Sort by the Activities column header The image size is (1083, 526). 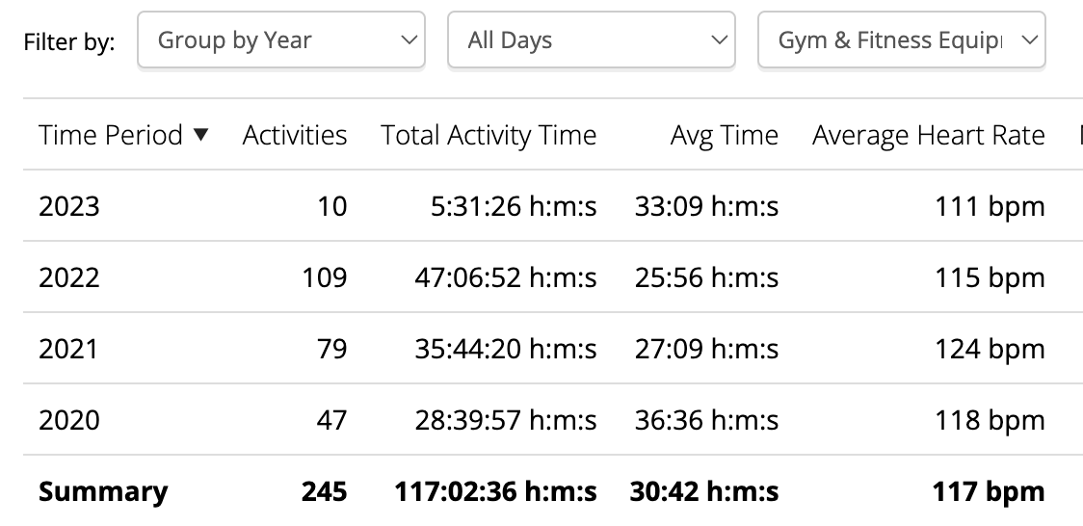tap(294, 135)
